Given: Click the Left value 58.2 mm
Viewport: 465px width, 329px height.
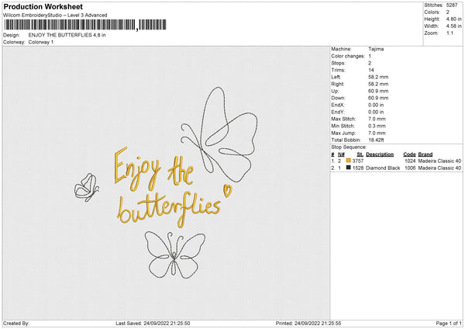Looking at the screenshot, I should [x=378, y=77].
